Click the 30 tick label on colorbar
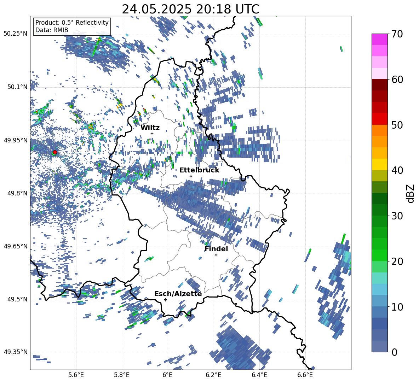This screenshot has height=382, width=419. point(397,216)
